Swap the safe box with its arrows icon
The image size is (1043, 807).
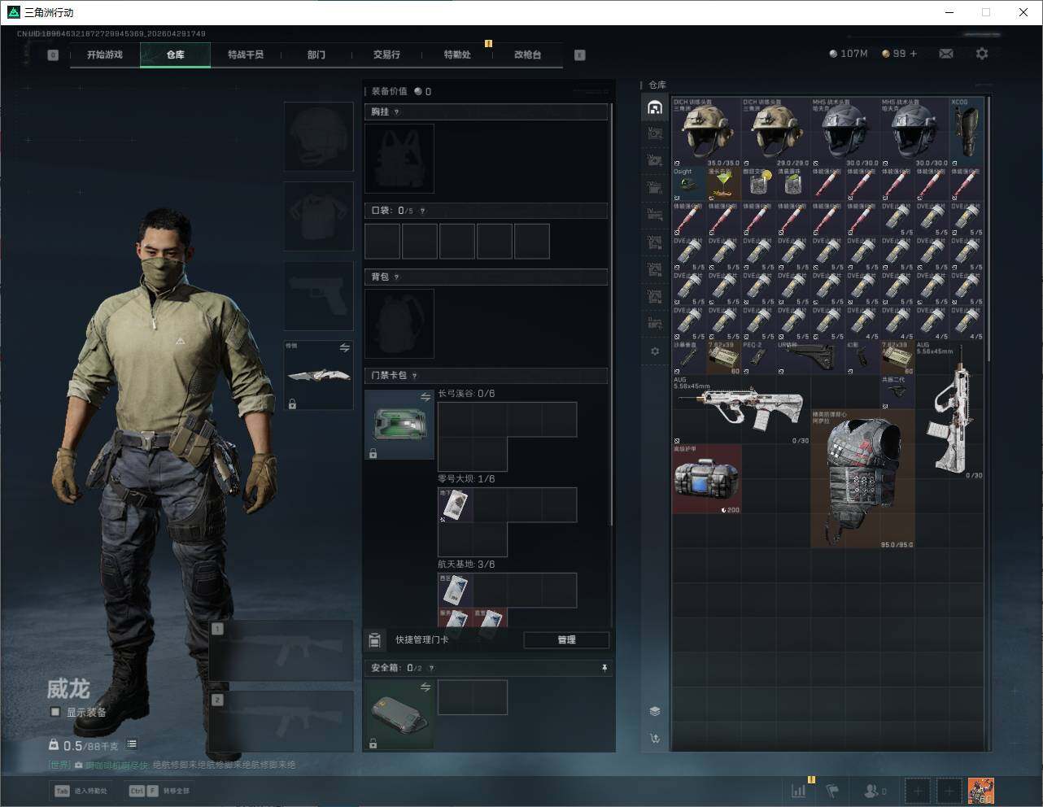[x=425, y=687]
